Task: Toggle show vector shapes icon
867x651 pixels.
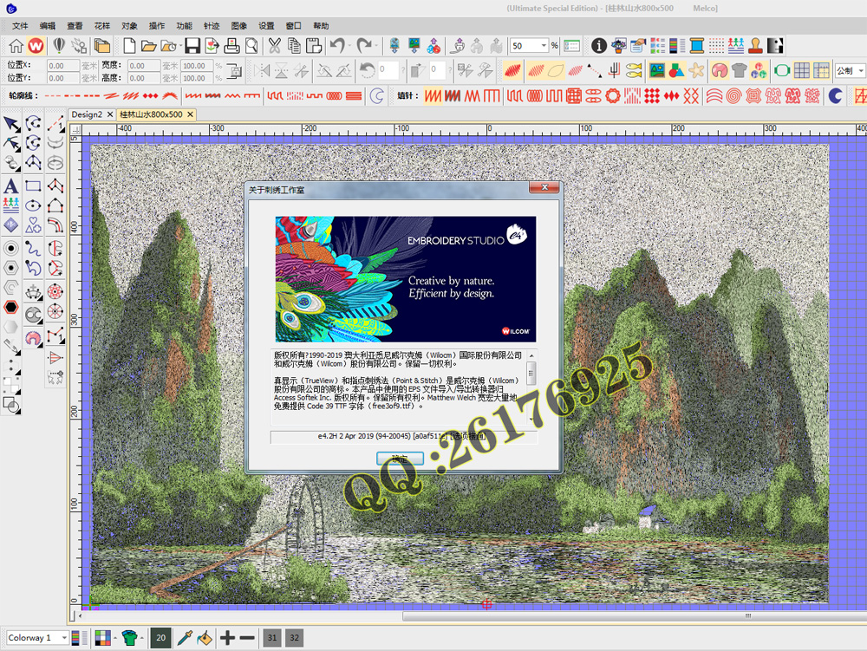Action: 676,71
